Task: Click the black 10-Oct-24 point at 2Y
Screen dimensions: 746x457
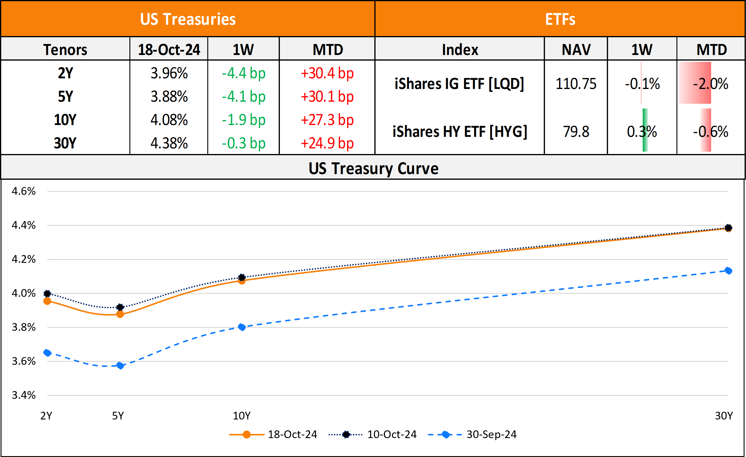Action: (47, 294)
